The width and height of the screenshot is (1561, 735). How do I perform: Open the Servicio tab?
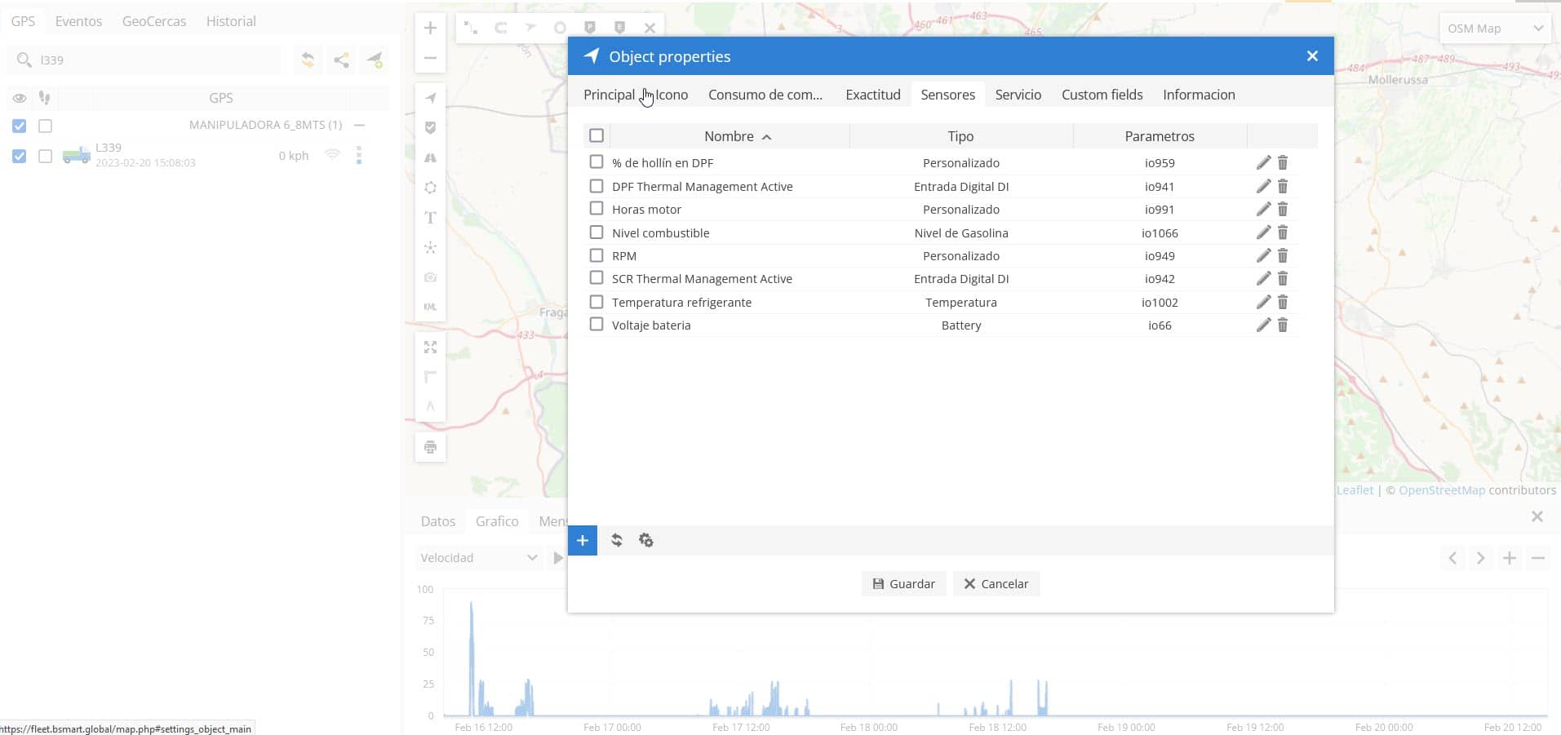point(1018,95)
